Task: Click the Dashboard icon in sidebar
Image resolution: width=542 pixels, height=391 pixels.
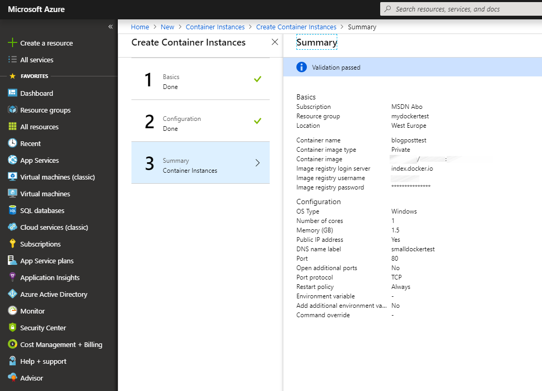Action: [x=13, y=93]
